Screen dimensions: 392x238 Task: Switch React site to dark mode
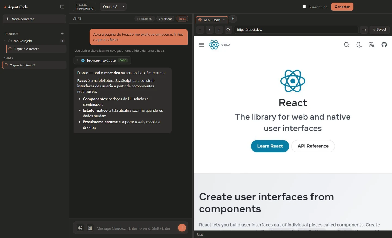[359, 45]
